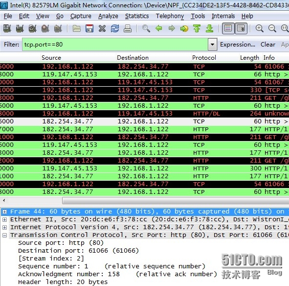Image resolution: width=289 pixels, height=286 pixels.
Task: Open the Go menu
Action: (x=60, y=16)
